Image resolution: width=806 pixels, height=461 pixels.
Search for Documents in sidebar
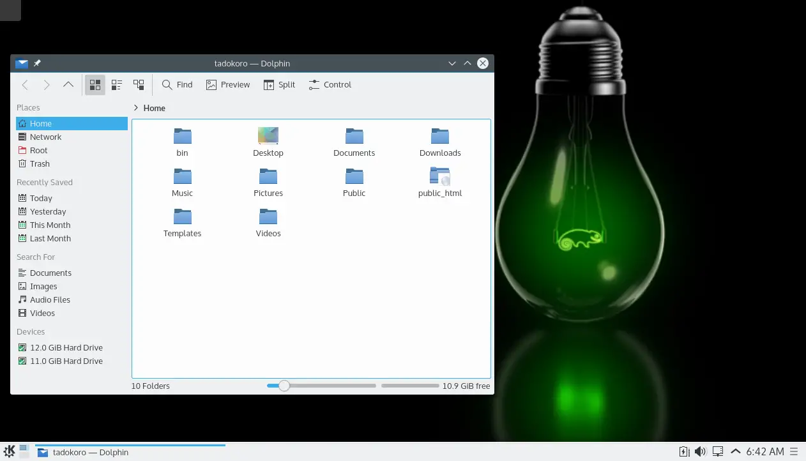72,273
